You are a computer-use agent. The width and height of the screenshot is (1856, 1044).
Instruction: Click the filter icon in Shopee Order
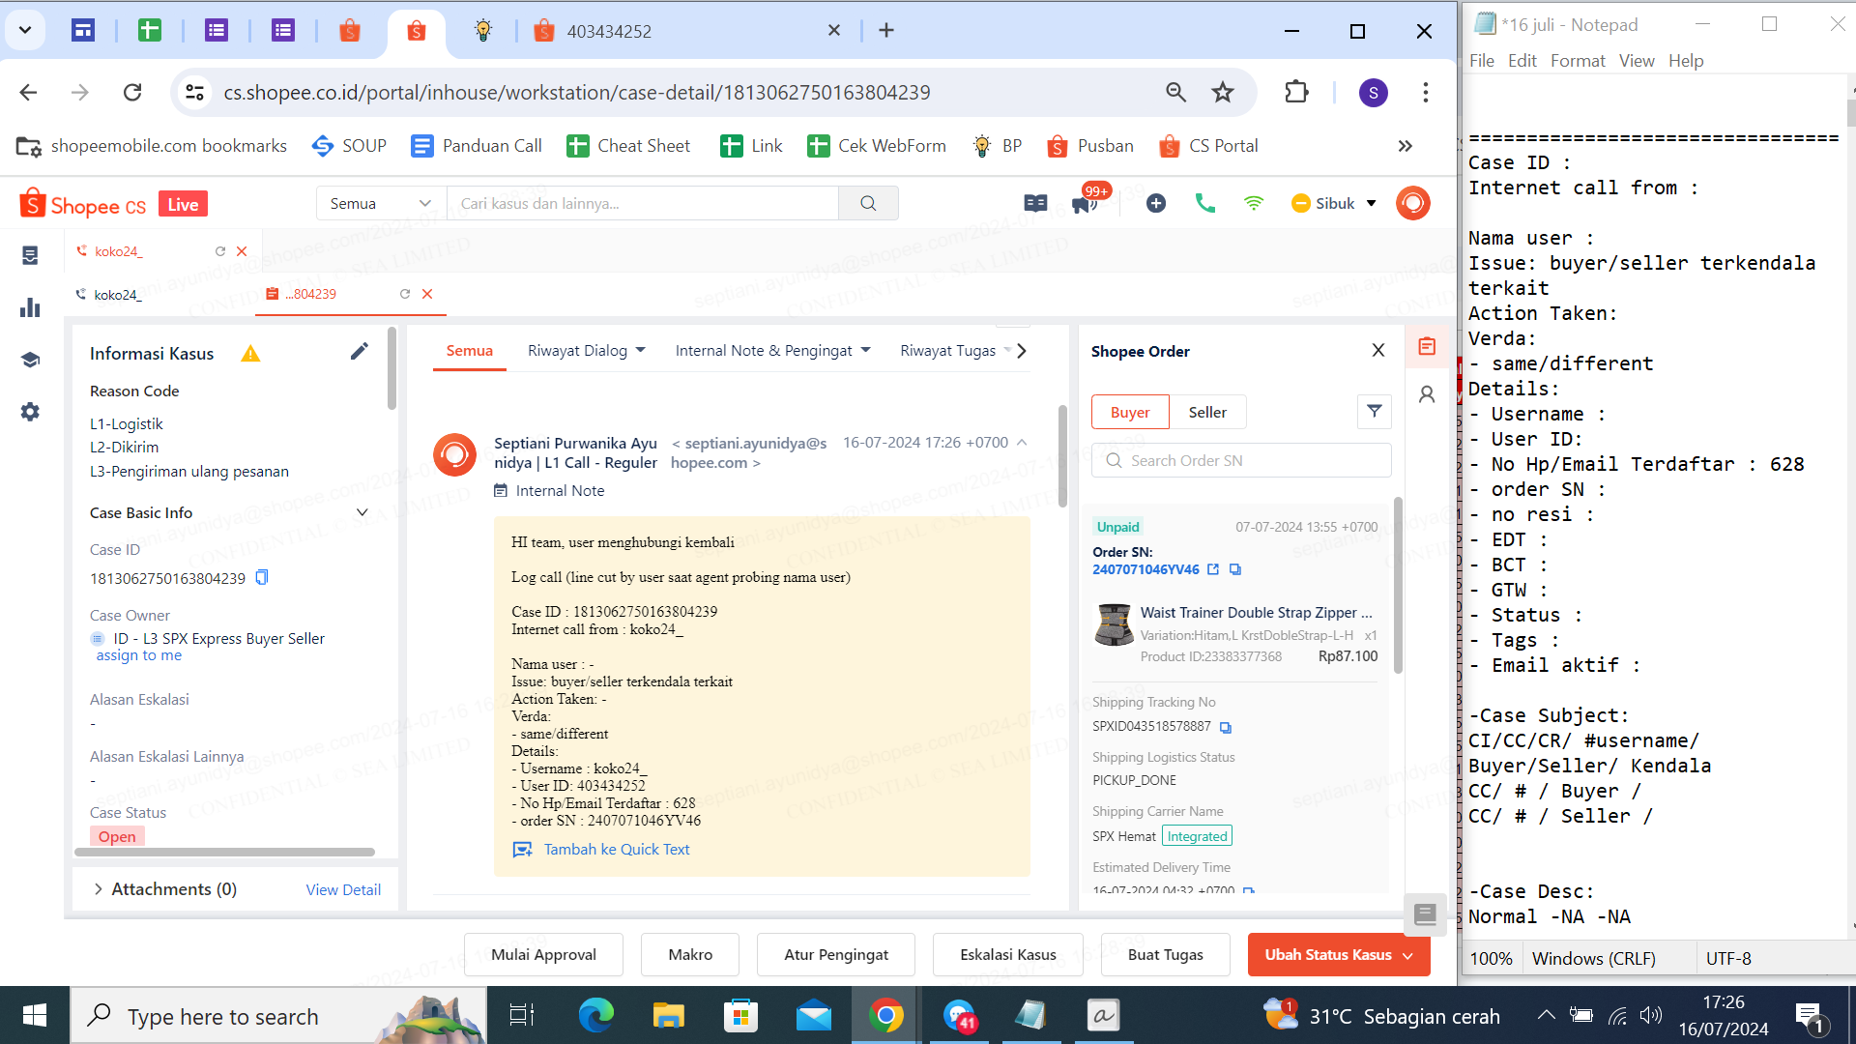point(1374,412)
